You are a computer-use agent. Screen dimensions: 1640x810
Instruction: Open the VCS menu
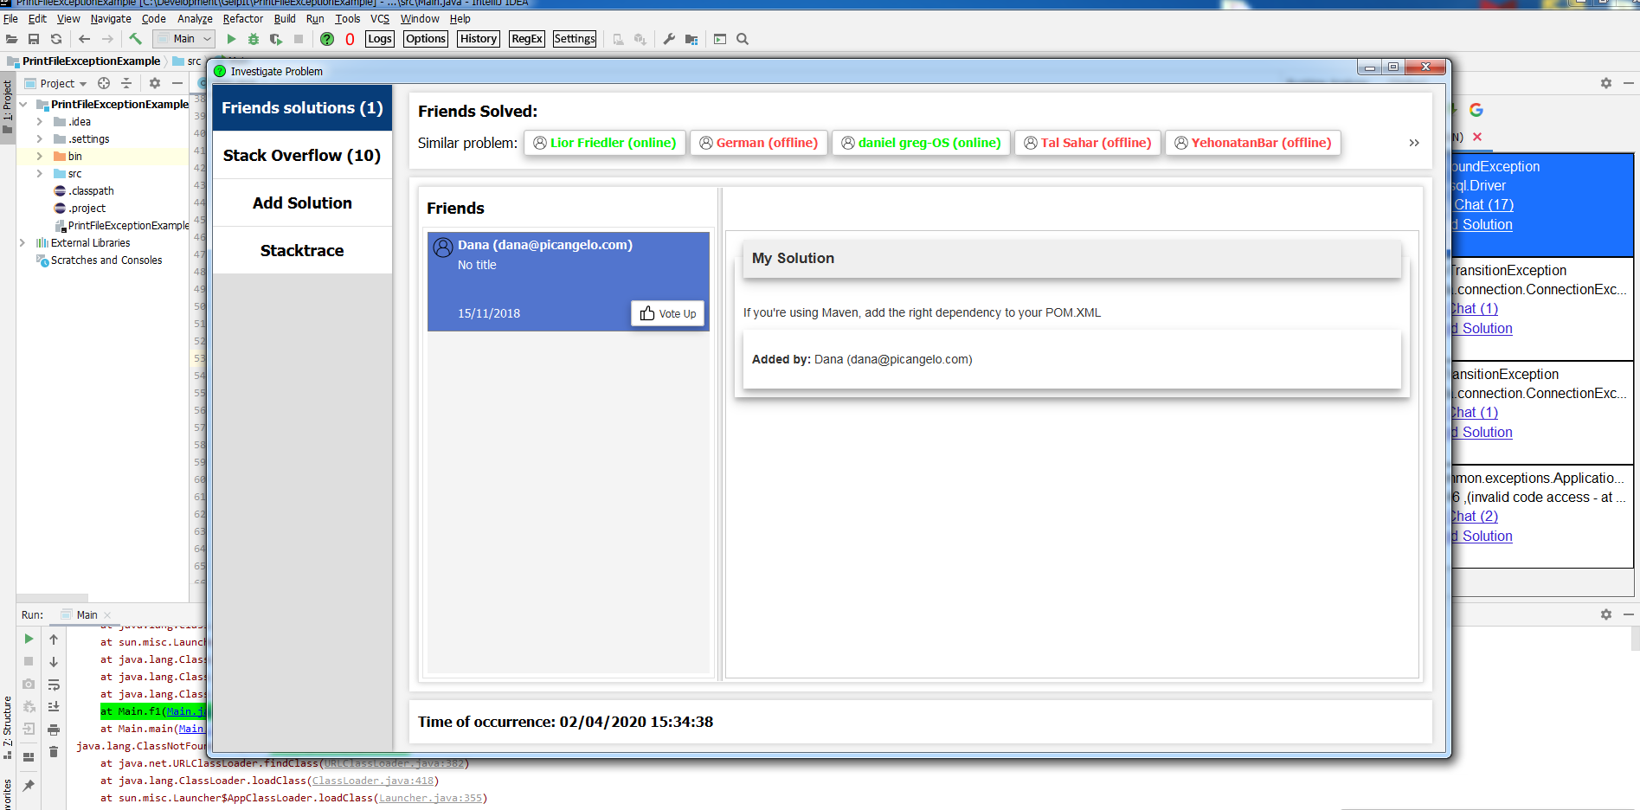click(380, 18)
